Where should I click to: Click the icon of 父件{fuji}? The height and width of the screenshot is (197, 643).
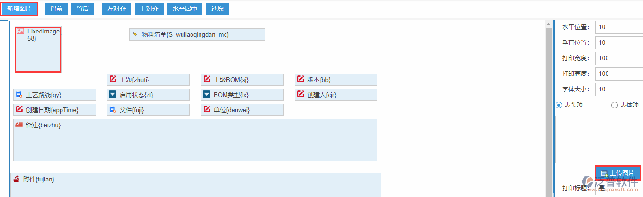click(113, 110)
